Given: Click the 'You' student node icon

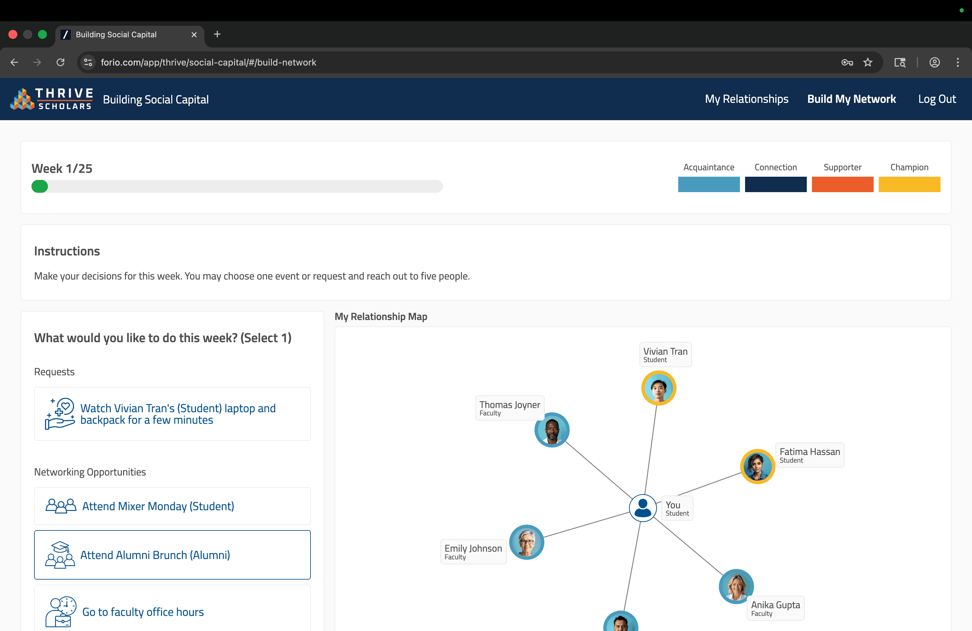Looking at the screenshot, I should coord(643,508).
